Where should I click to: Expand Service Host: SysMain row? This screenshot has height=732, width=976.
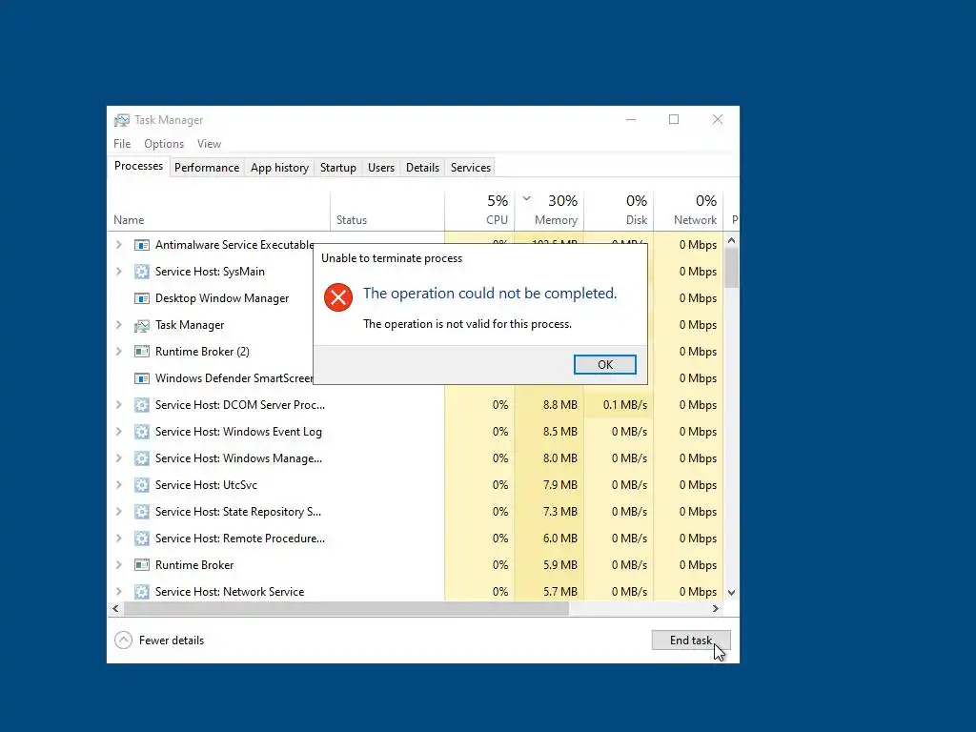[x=119, y=272]
